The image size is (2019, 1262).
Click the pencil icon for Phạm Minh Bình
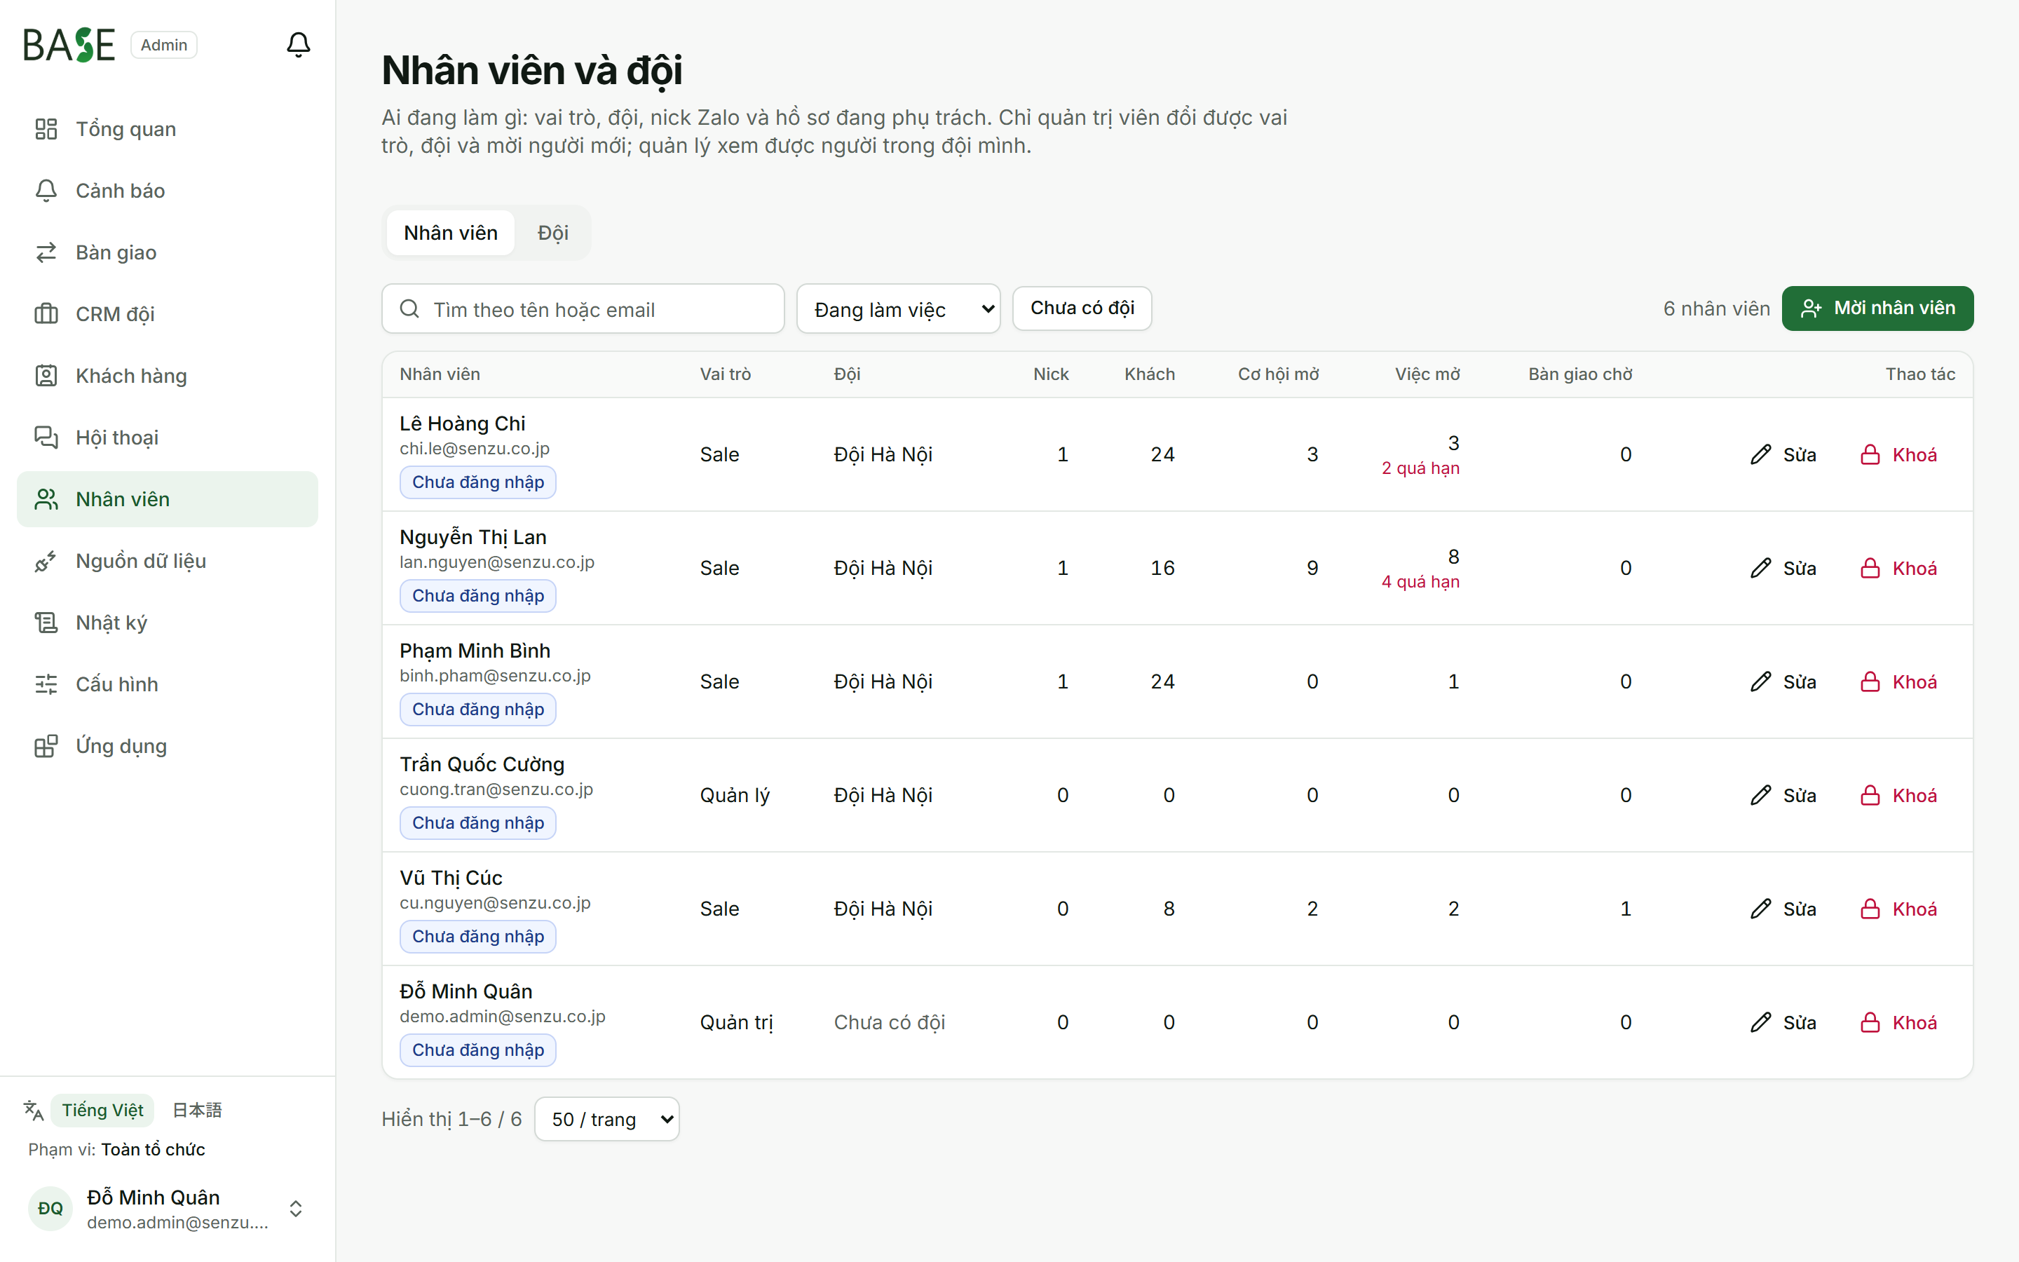coord(1760,681)
